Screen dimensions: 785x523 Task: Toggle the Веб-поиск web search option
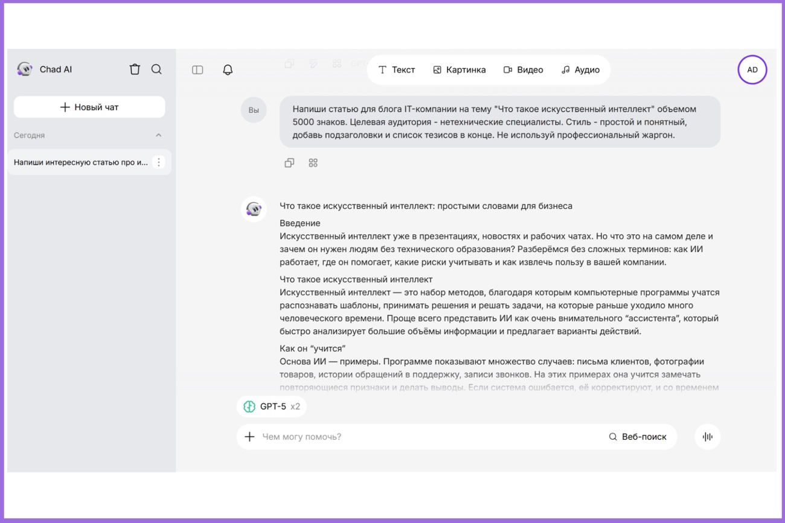pos(638,437)
